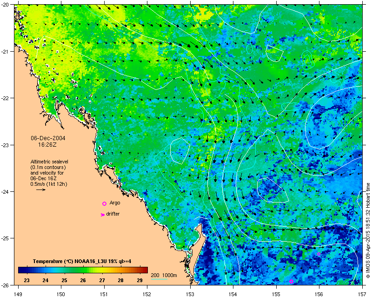
Task: Click the Temperature NOAA16_L3U title text
Action: click(82, 261)
